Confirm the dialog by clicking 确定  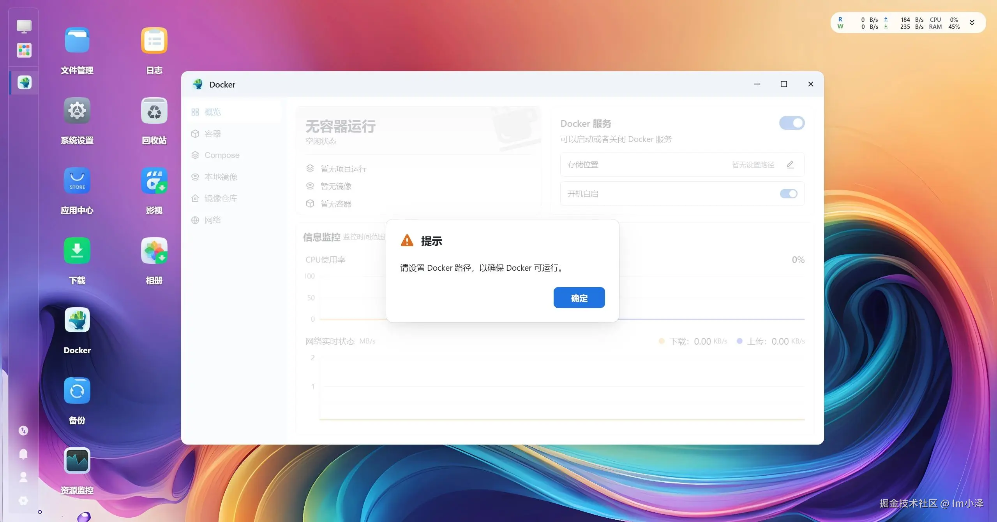point(579,297)
